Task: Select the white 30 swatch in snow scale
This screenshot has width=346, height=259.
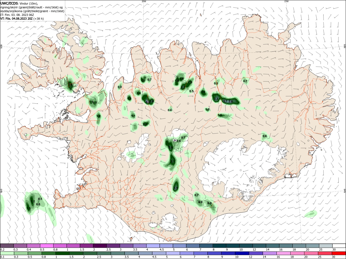Action: coord(339,246)
